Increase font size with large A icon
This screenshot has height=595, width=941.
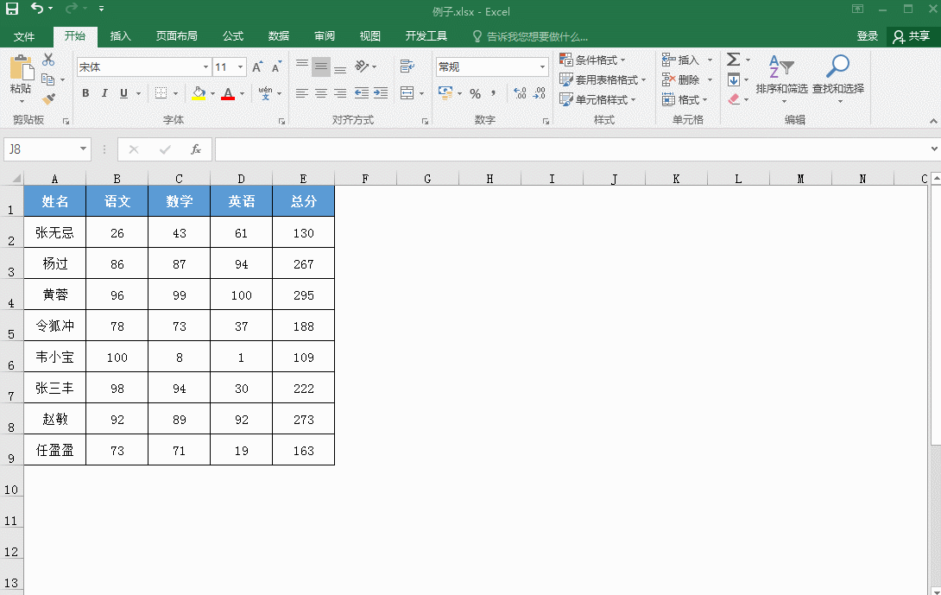coord(257,67)
